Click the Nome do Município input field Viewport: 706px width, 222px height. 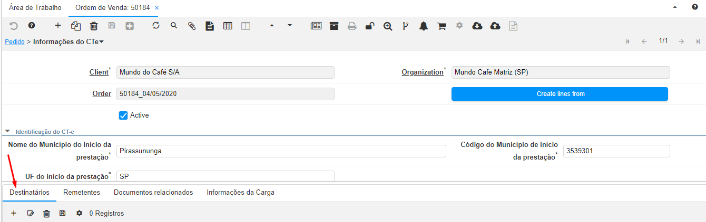(281, 151)
